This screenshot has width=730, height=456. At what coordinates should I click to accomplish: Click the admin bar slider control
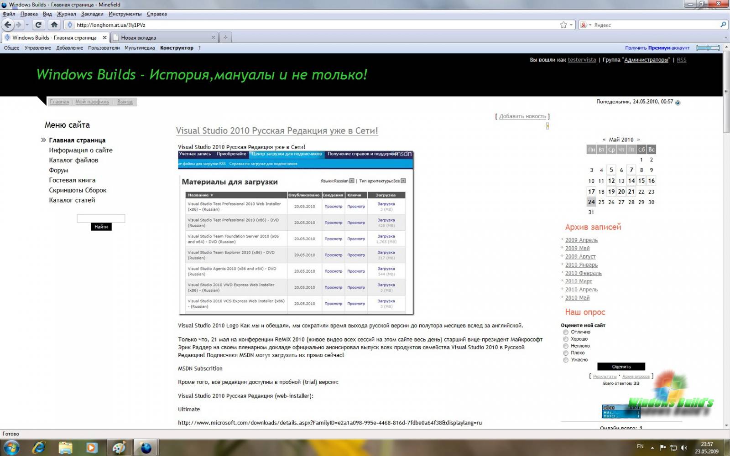click(x=708, y=48)
